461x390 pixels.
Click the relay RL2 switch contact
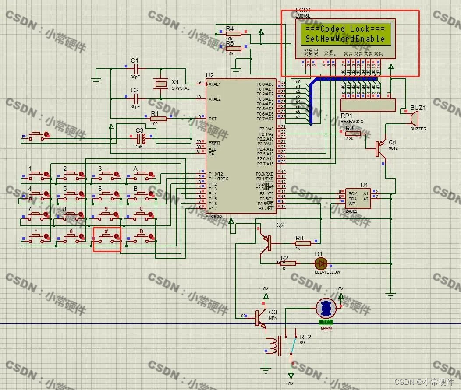pyautogui.click(x=294, y=345)
